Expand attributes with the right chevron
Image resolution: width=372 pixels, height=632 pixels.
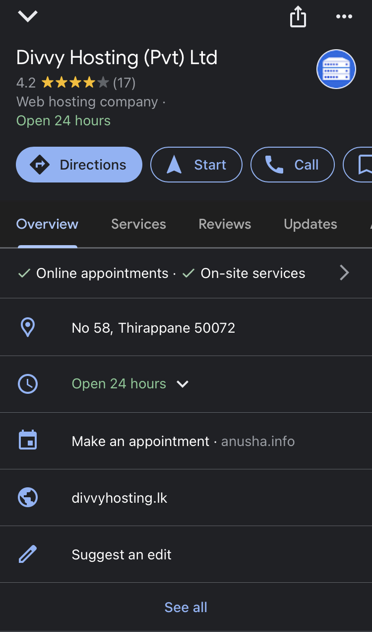click(x=344, y=273)
